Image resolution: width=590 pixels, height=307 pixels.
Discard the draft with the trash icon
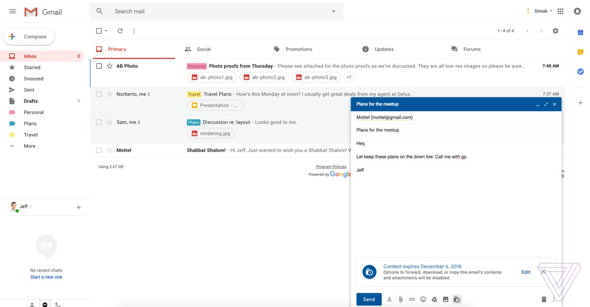click(x=543, y=299)
